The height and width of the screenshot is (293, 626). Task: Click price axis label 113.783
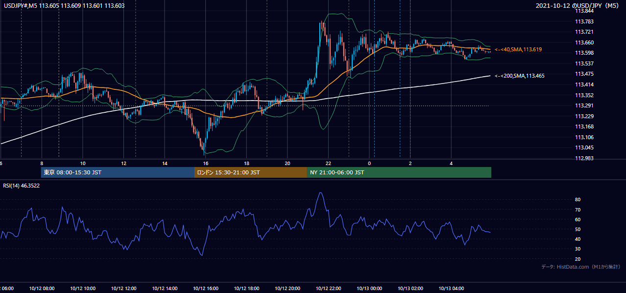[584, 21]
